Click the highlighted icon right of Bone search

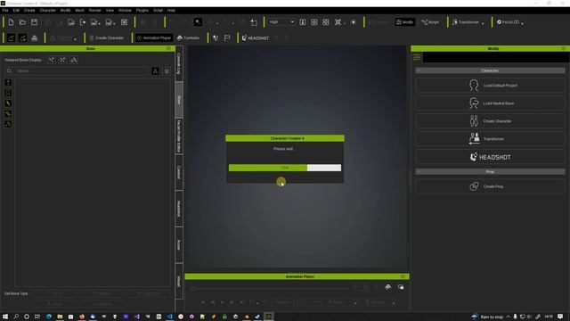point(155,71)
